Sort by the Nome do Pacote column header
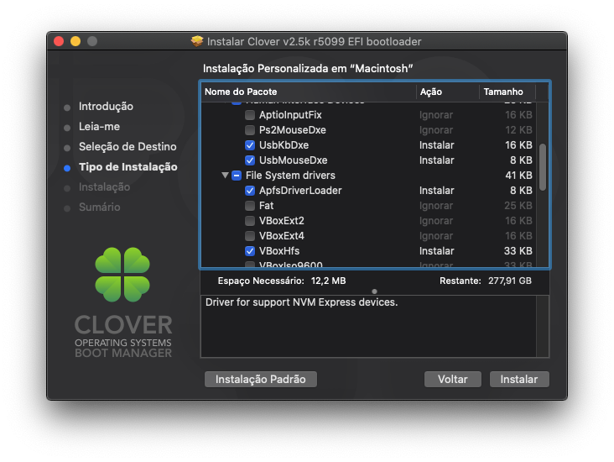This screenshot has width=614, height=462. (309, 92)
